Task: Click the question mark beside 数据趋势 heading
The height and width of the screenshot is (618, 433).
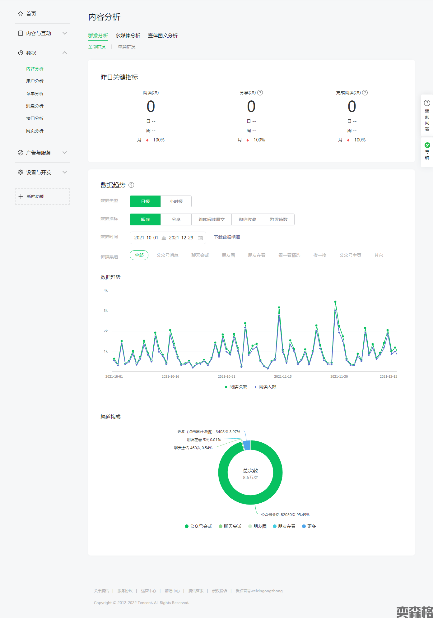Action: [x=131, y=185]
